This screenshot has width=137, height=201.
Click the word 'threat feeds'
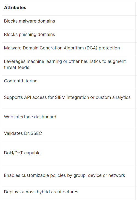coord(17,68)
